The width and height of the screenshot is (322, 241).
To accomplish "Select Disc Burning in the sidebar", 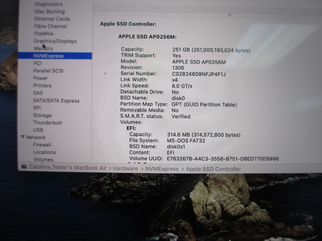I will coord(50,12).
